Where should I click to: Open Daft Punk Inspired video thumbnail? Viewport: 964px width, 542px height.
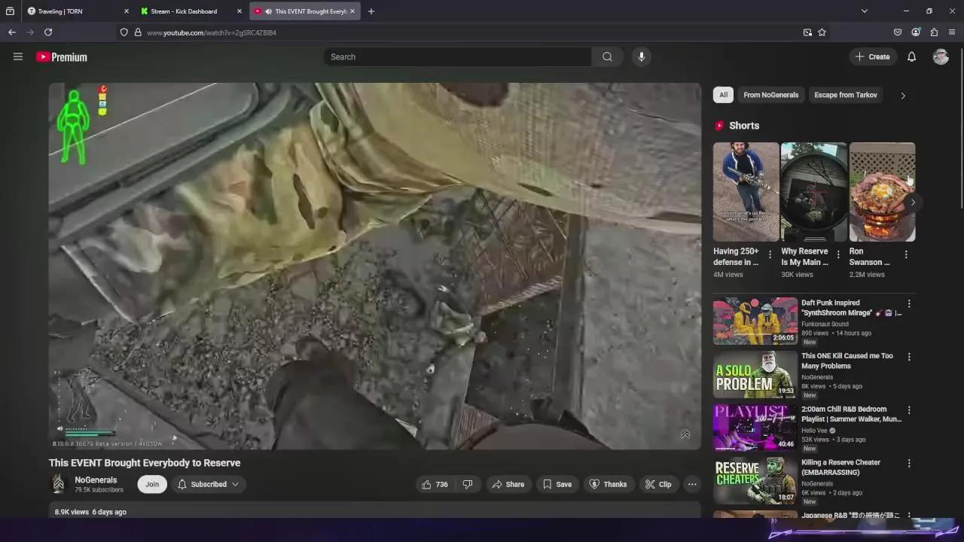[x=755, y=321]
